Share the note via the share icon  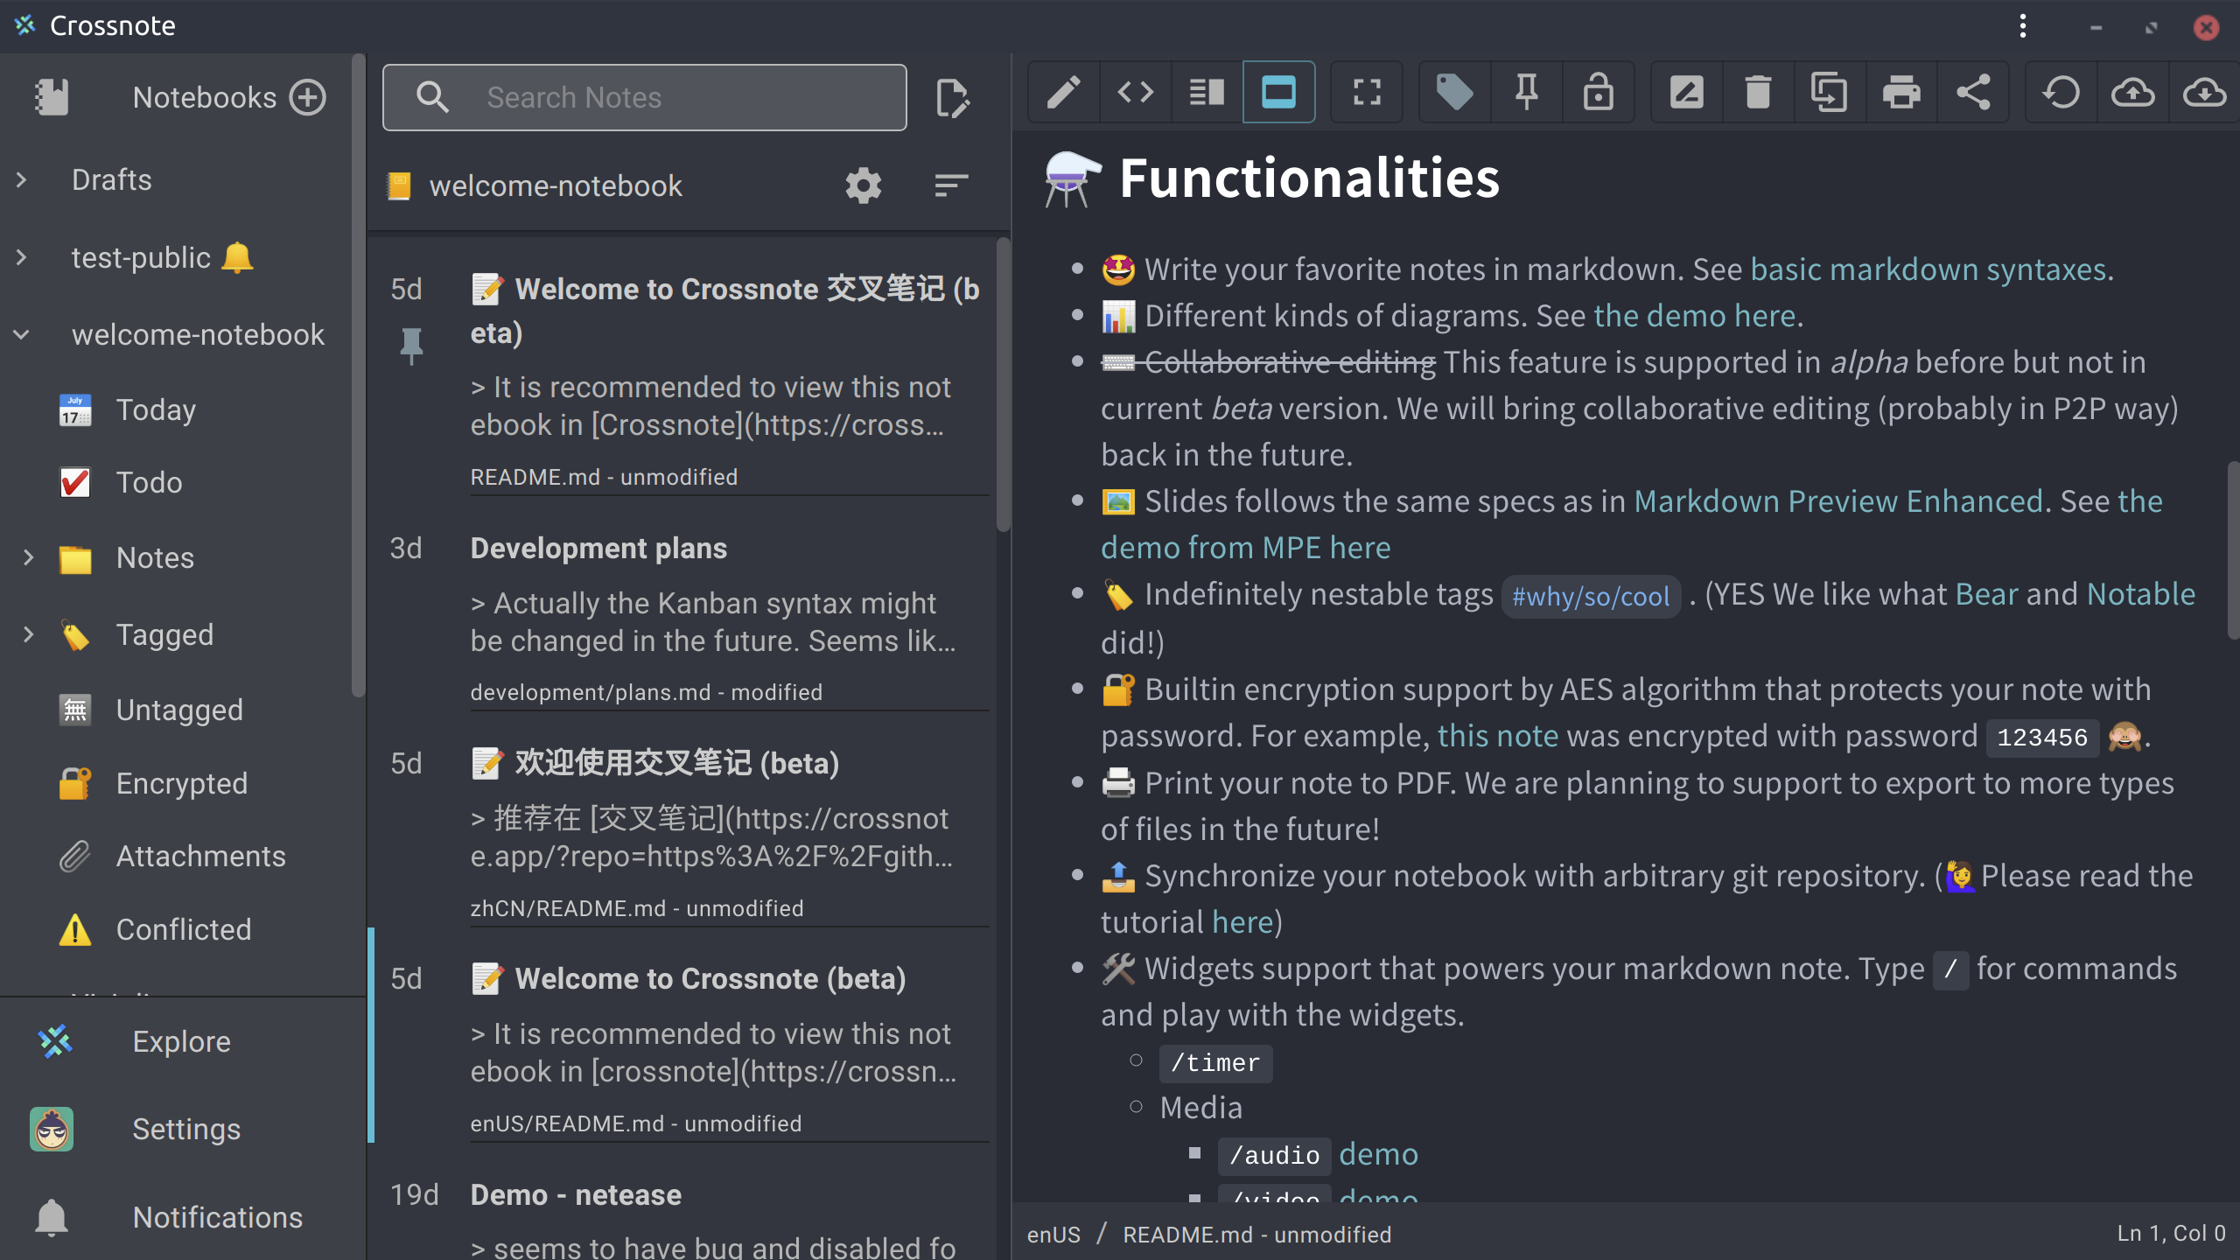(x=1974, y=92)
